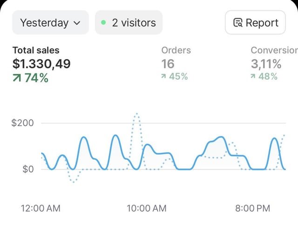Click the 10:00 AM axis label
Viewport: 298px width, 228px height.
[x=146, y=208]
